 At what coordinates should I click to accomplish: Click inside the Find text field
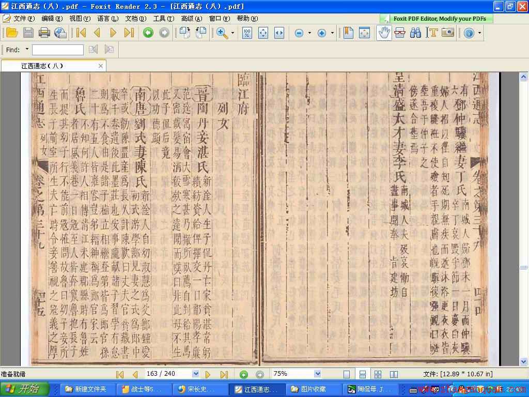(58, 50)
